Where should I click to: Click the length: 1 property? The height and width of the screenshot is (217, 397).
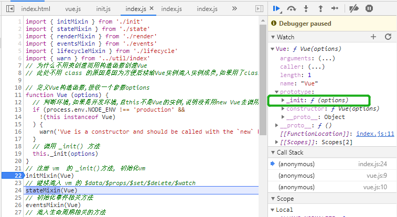tap(295, 75)
